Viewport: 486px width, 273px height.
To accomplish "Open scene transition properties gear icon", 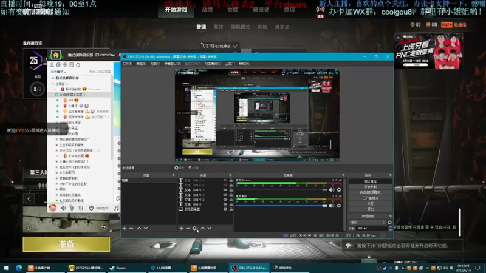I will tap(389, 222).
